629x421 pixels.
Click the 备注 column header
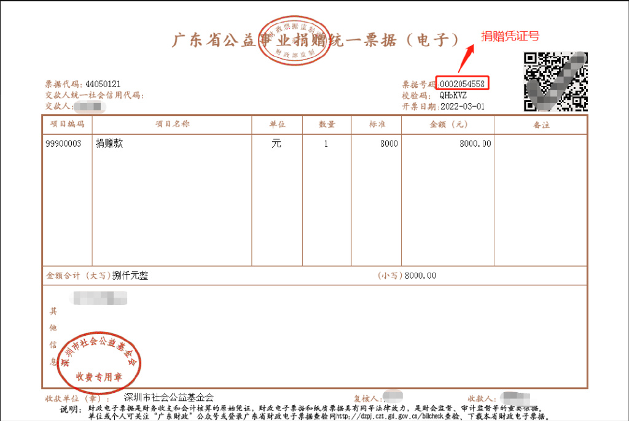coord(541,125)
